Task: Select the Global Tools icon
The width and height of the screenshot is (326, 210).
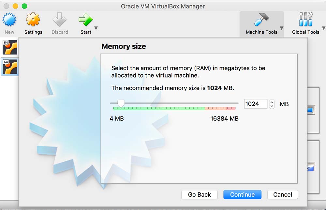Action: [x=305, y=20]
